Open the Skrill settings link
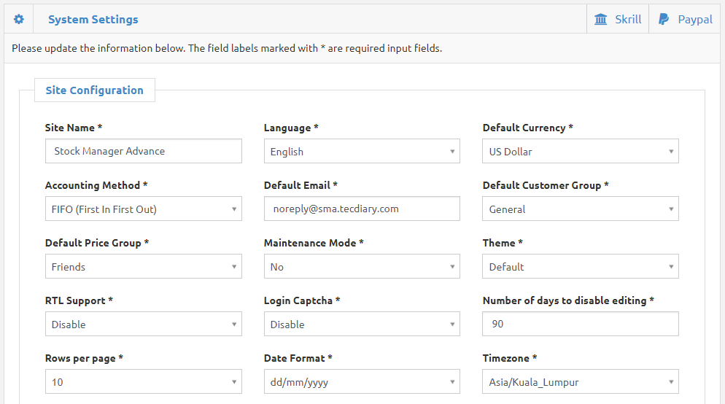Screen dimensions: 725x404 pos(618,19)
